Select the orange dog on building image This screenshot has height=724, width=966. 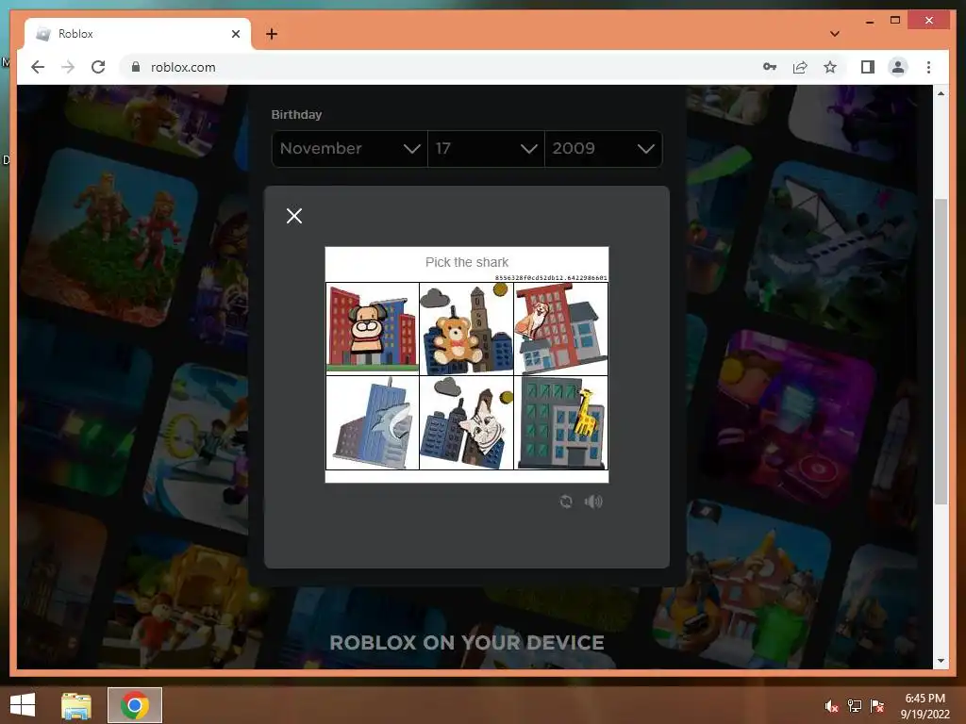[x=560, y=329]
